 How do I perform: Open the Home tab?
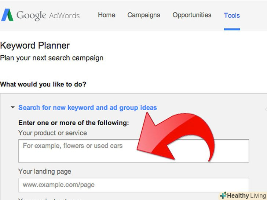106,15
